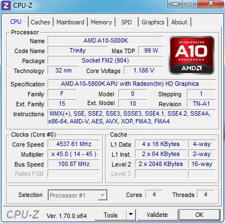225x223 pixels.
Task: Click the Stepping value 1
Action: (x=201, y=94)
